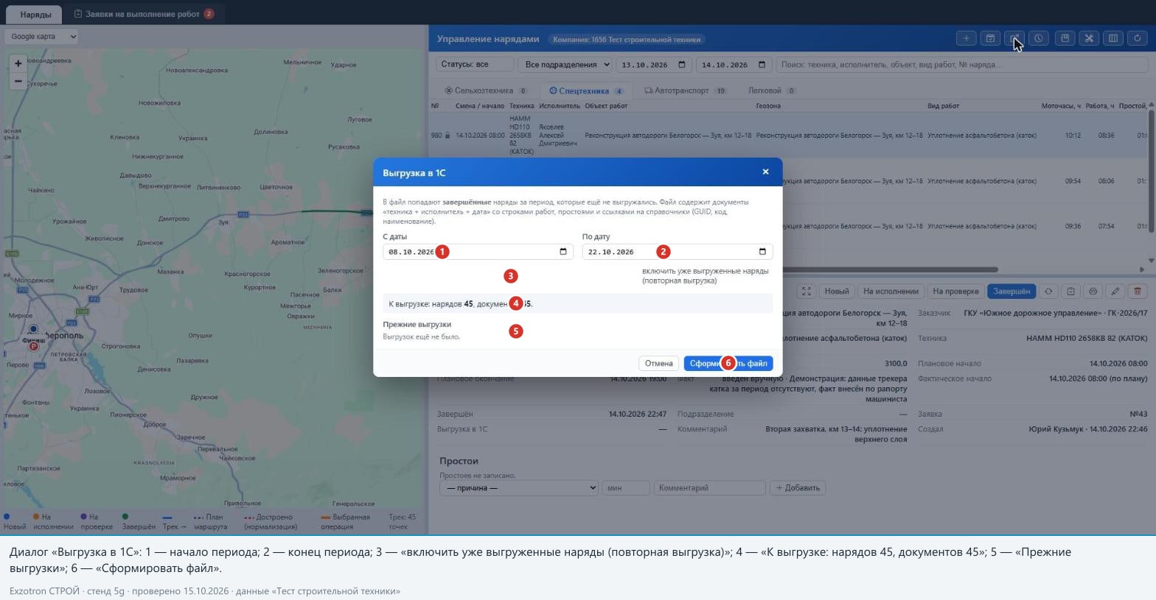This screenshot has height=600, width=1156.
Task: Click filter end date 14.10.2026 field
Action: pos(734,64)
